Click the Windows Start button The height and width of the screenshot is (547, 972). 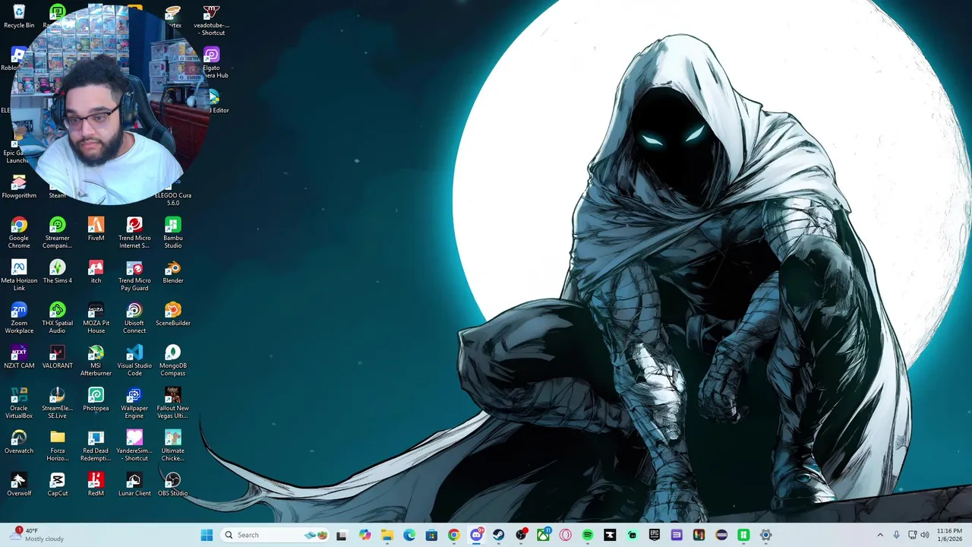207,535
